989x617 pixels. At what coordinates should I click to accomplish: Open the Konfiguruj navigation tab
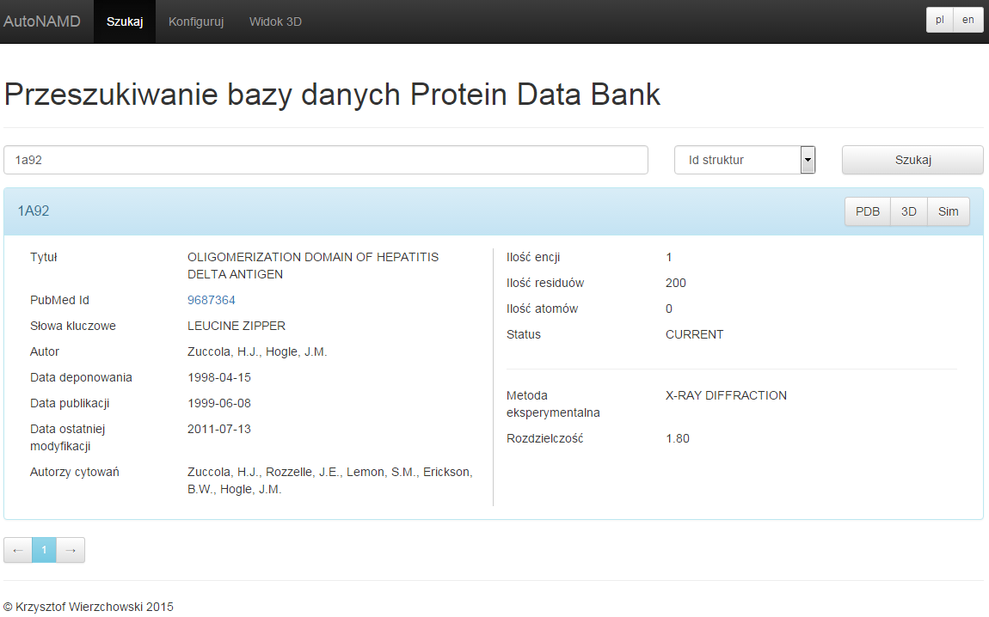(x=196, y=21)
